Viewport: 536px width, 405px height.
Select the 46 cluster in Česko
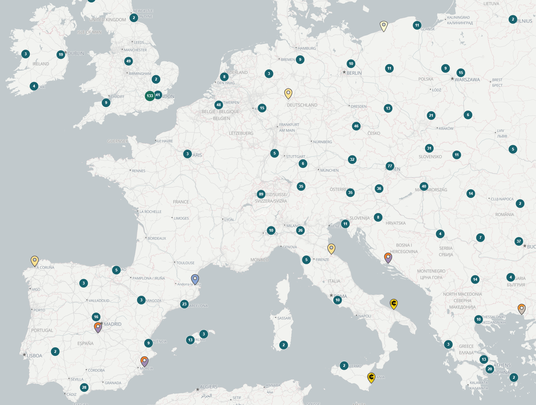(x=356, y=126)
